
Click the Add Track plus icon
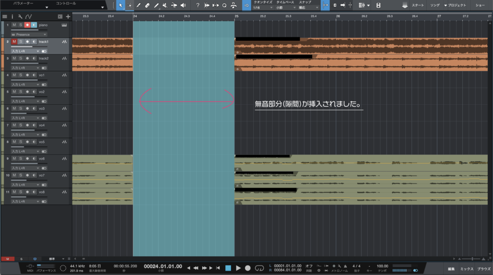68,16
